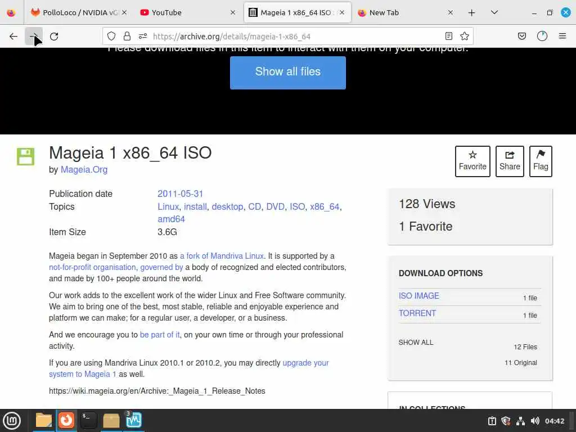576x432 pixels.
Task: Open the network connections tray icon
Action: [520, 421]
